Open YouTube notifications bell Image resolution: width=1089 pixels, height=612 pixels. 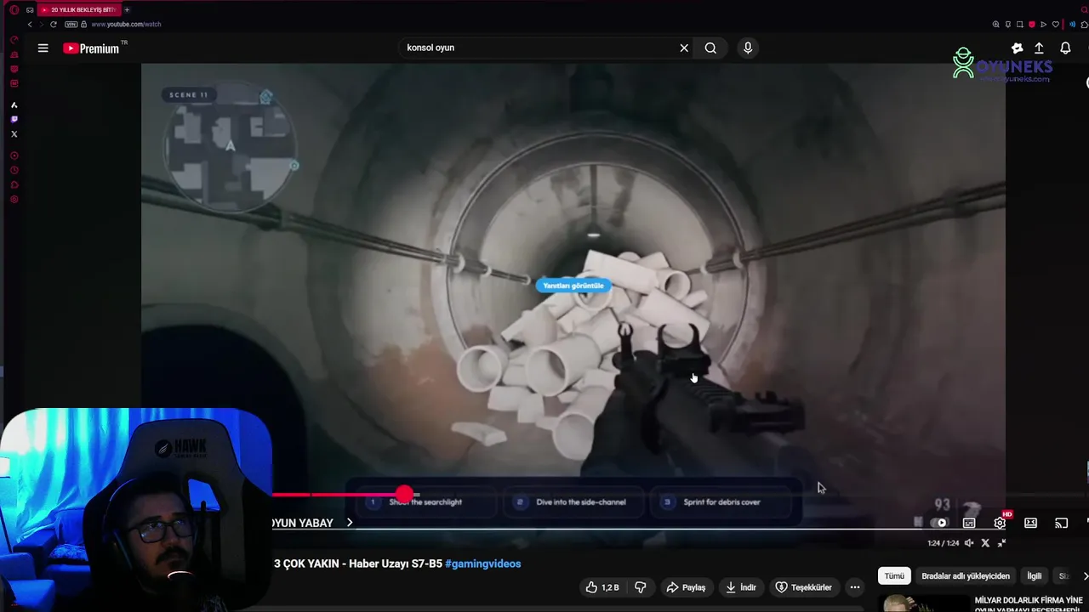1065,48
